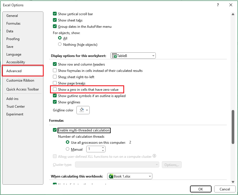Click the scroll down arrow

pos(233,182)
